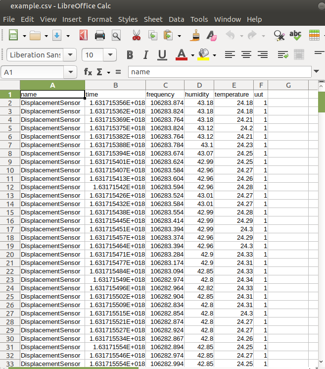
Task: Toggle Print Preview icon
Action: [x=116, y=36]
